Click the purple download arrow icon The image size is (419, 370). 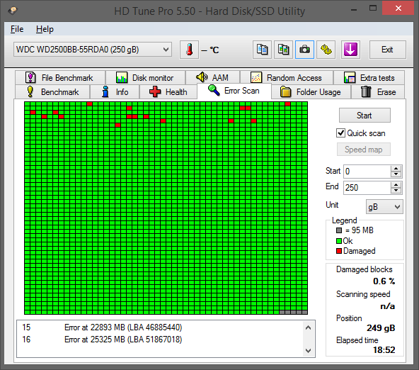click(350, 50)
